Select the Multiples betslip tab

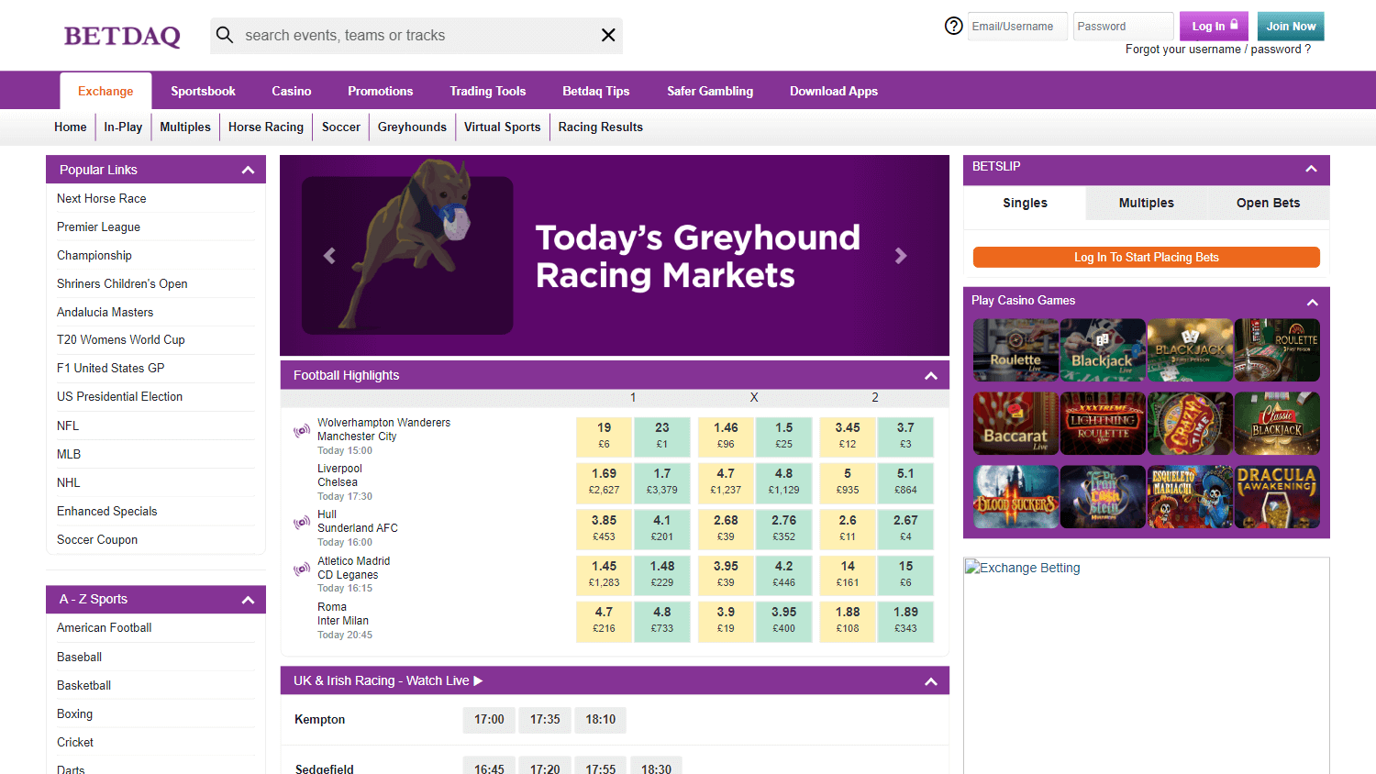(1147, 203)
